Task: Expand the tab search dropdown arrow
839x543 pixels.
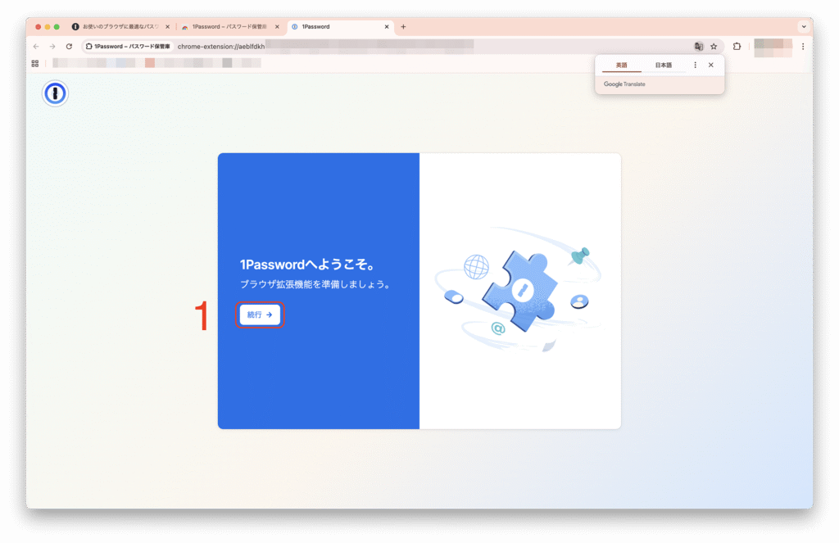Action: point(804,27)
